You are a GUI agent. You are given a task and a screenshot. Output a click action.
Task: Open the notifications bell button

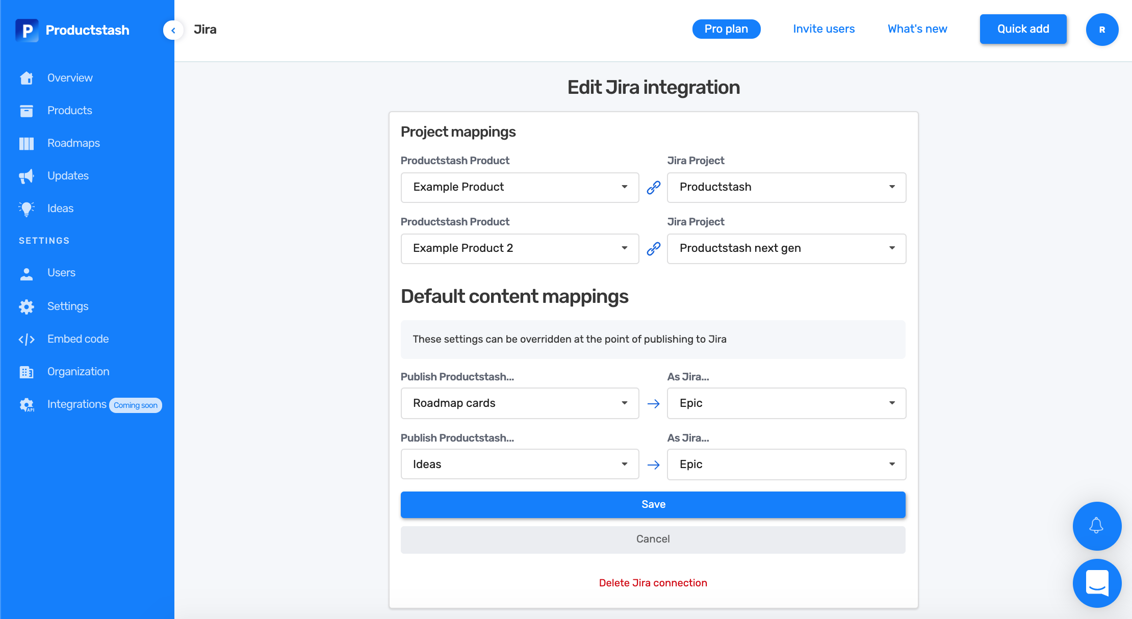click(1097, 526)
